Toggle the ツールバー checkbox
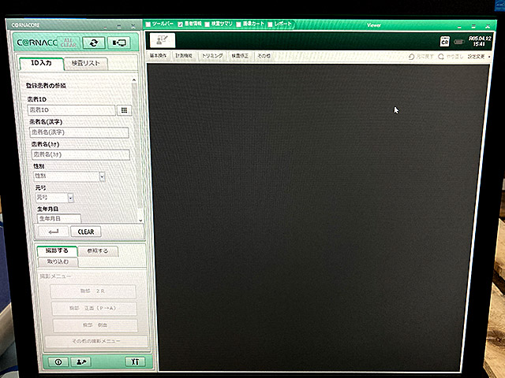This screenshot has width=505, height=378. [148, 24]
